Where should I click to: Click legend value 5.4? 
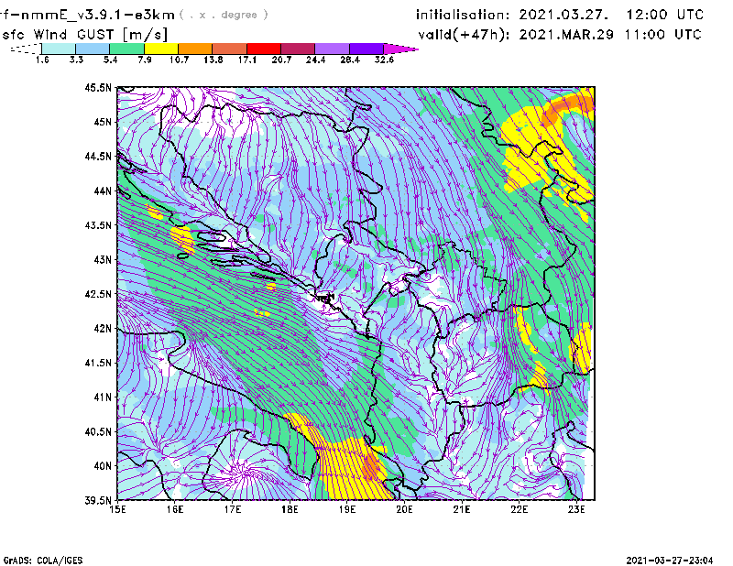(x=110, y=60)
